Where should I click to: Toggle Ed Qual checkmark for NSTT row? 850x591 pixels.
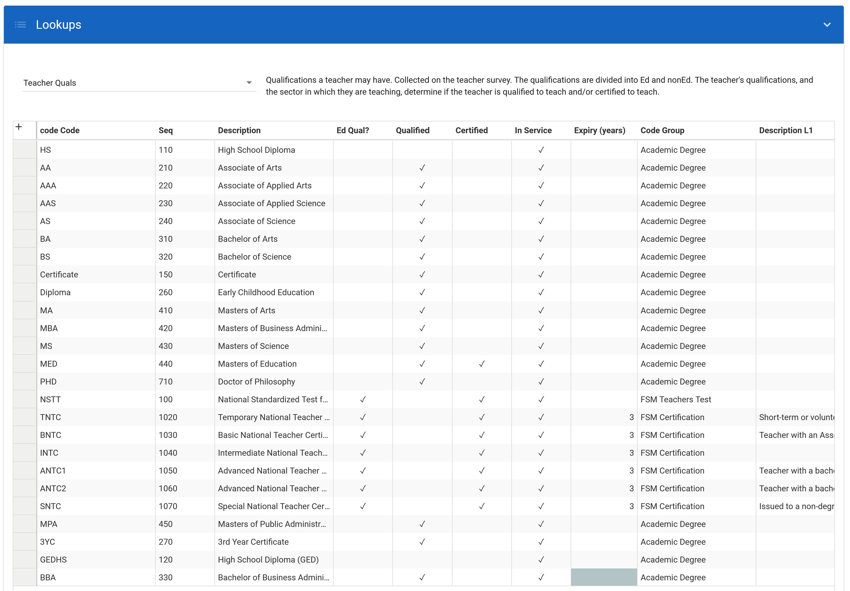(x=363, y=399)
